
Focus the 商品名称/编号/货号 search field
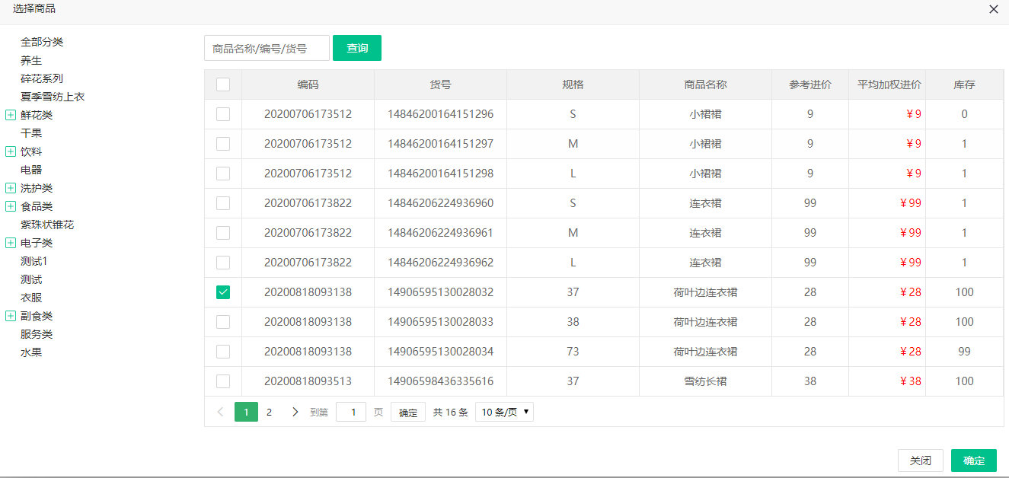tap(267, 48)
